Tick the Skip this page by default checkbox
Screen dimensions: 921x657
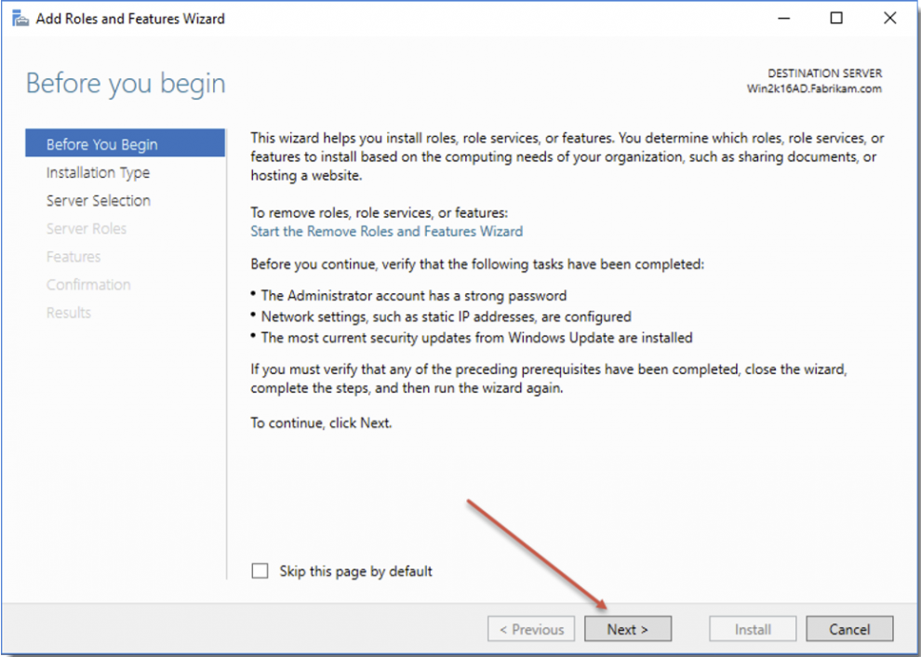tap(260, 570)
